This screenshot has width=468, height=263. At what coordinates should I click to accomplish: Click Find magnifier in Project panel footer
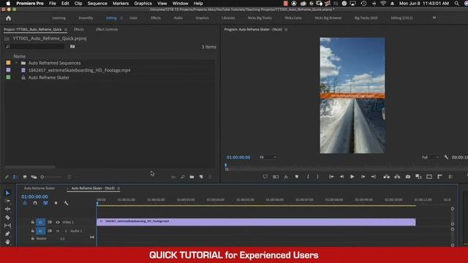[x=183, y=177]
